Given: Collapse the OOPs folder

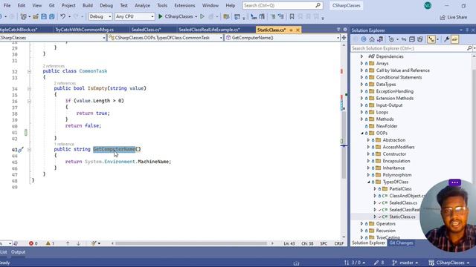Looking at the screenshot, I should (362, 133).
